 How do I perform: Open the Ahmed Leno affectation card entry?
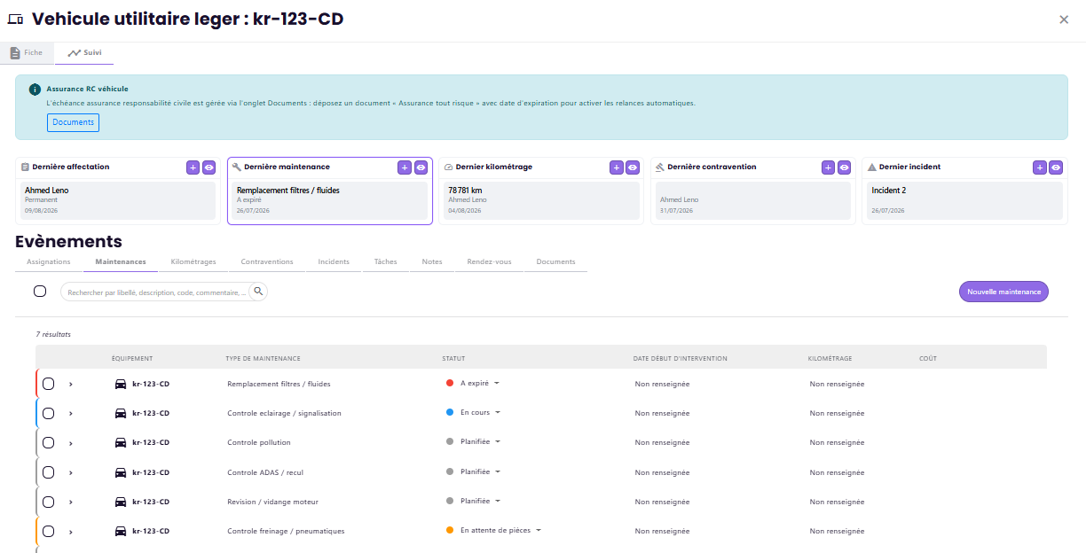coord(118,200)
